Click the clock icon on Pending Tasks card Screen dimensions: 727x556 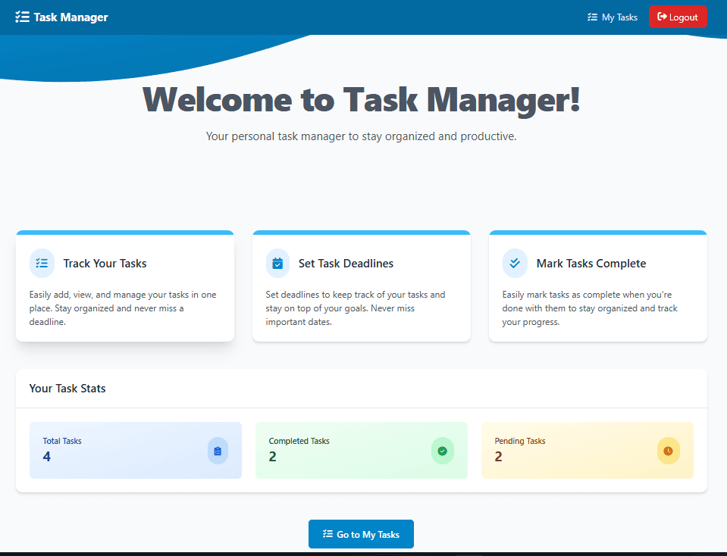[x=669, y=450]
